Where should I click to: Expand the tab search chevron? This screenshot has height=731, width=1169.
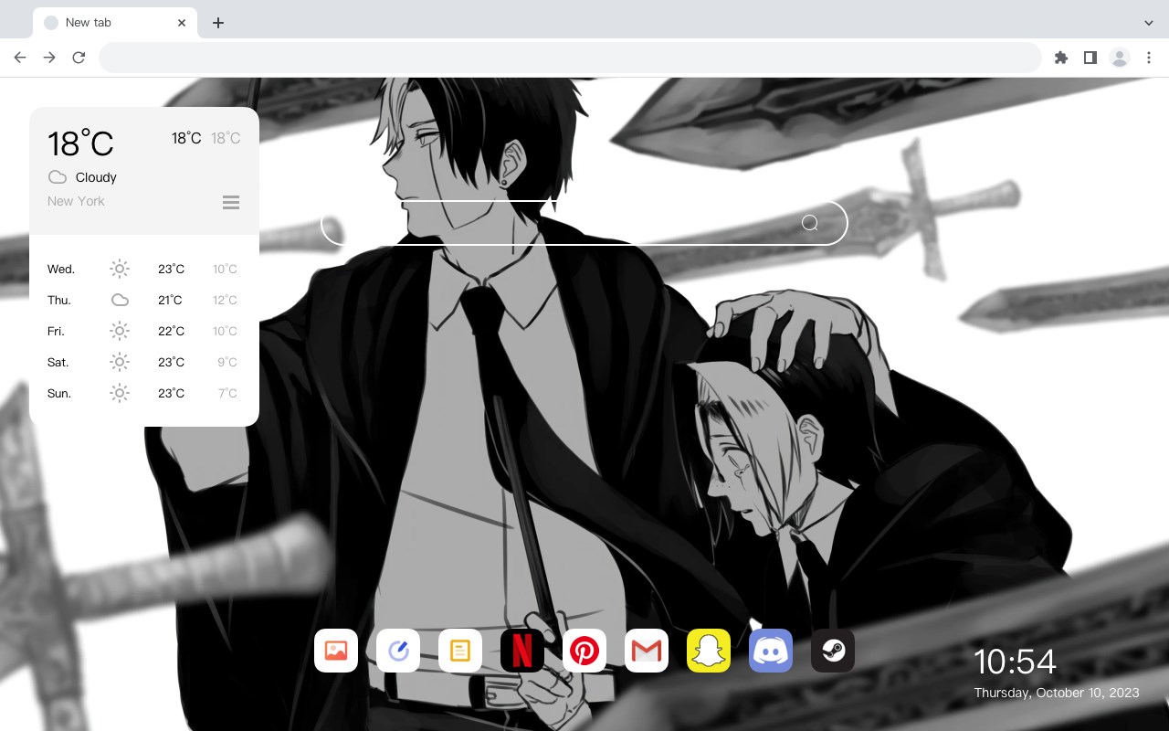(x=1149, y=23)
